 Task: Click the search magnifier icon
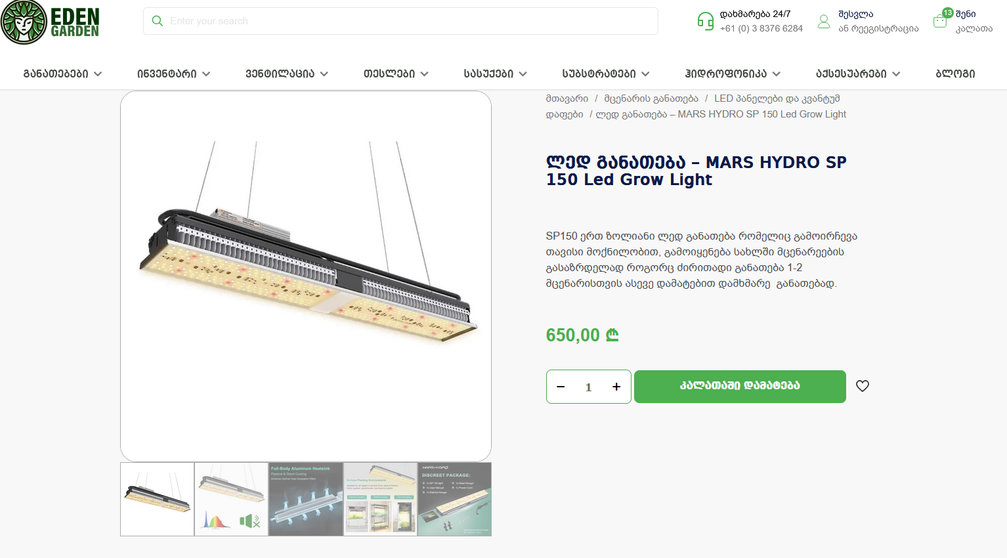pyautogui.click(x=158, y=21)
